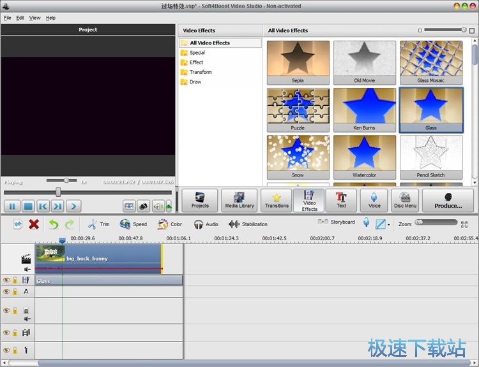Click the split clip icon in the timeline toolbar

pyautogui.click(x=18, y=224)
